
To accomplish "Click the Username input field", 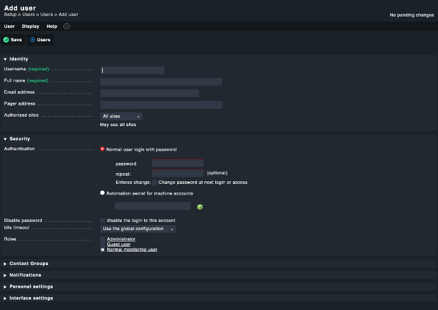I will click(x=132, y=70).
